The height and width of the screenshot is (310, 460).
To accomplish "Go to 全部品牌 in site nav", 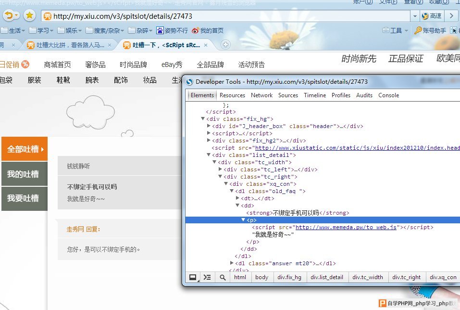I will pos(211,65).
